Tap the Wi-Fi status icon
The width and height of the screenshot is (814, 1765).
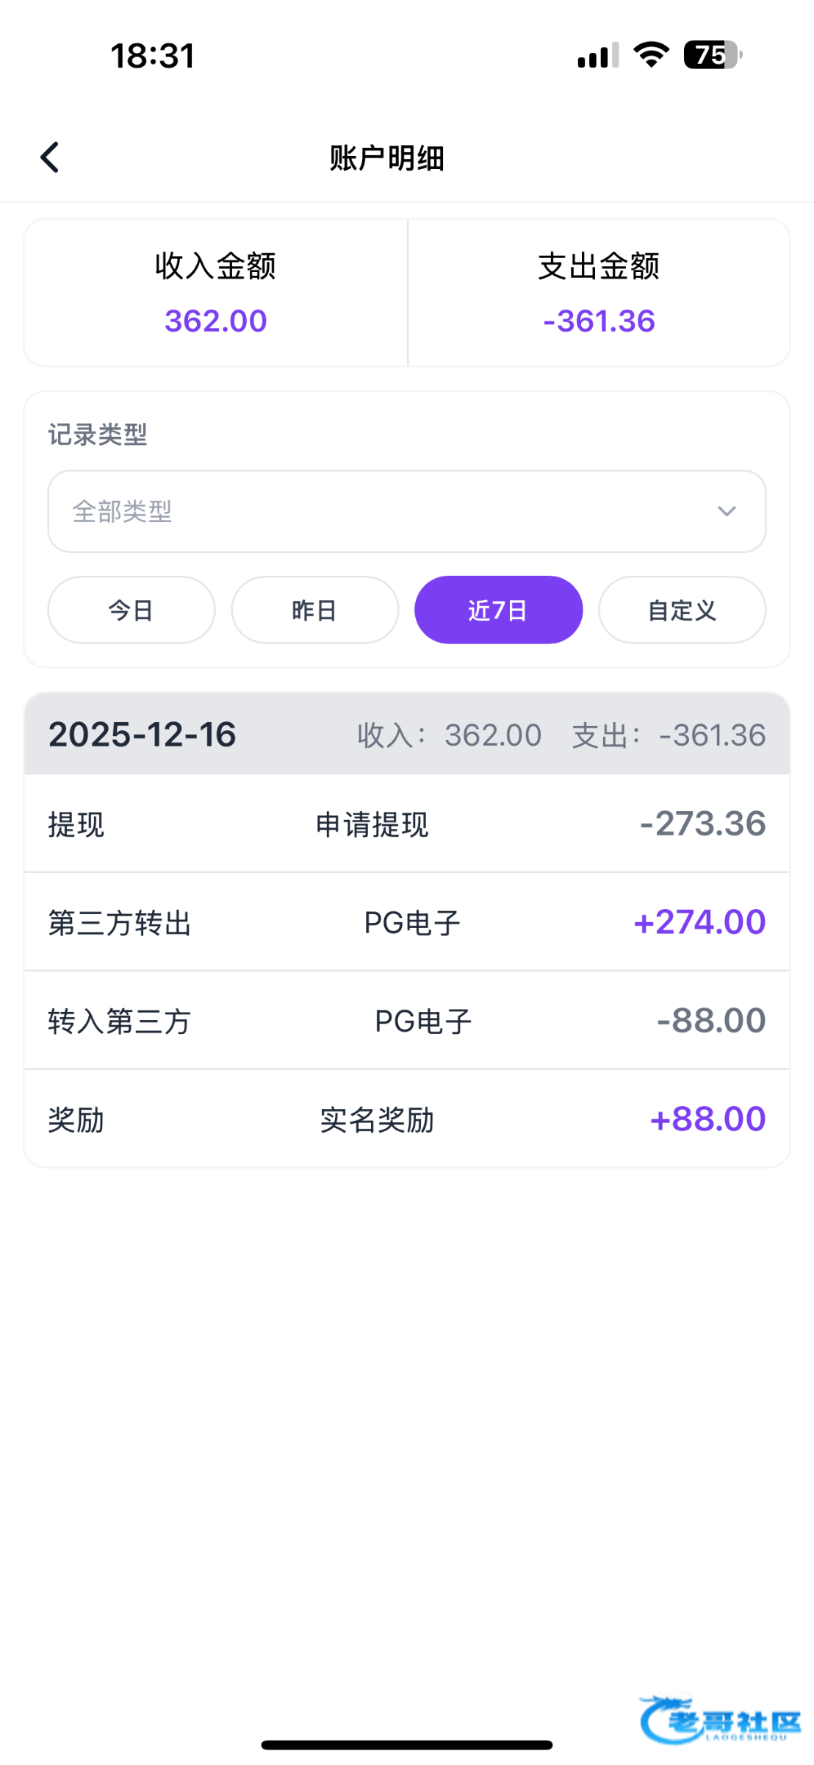coord(651,55)
